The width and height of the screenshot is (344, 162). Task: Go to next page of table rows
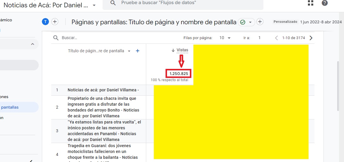pyautogui.click(x=311, y=38)
